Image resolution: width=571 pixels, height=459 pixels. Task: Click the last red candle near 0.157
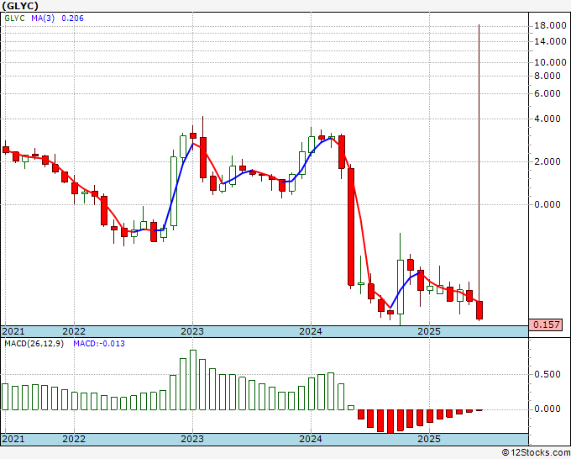(479, 310)
